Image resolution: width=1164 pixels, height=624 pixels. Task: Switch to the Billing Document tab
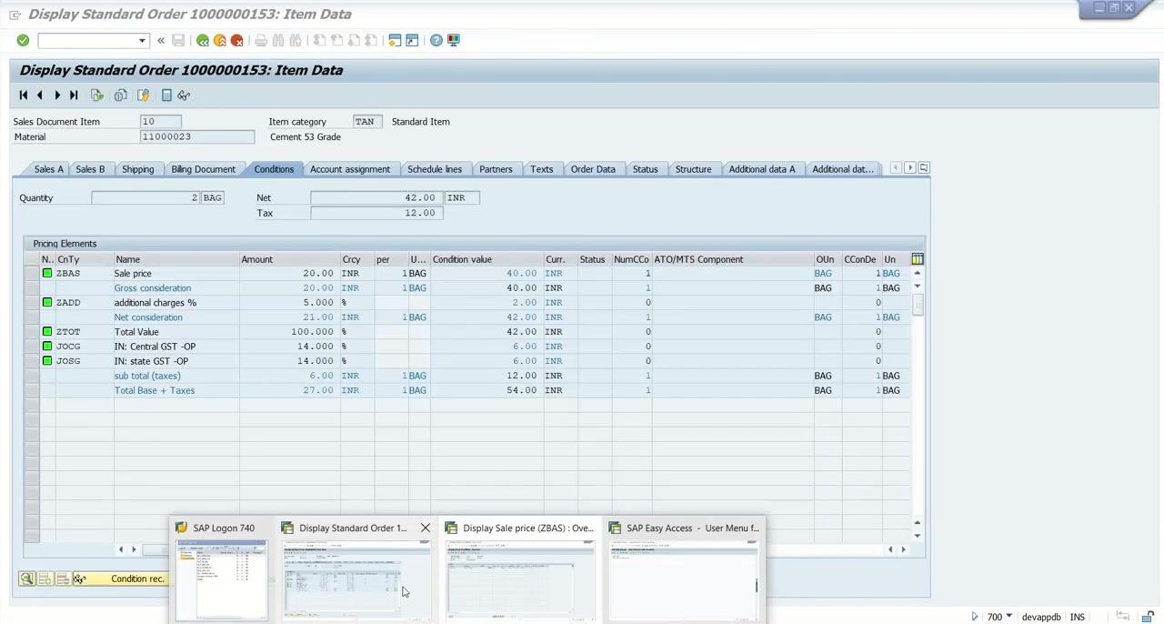[x=203, y=169]
